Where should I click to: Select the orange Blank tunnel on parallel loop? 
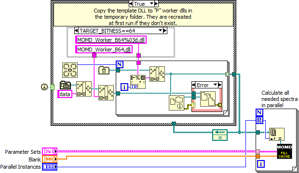[x=258, y=157]
